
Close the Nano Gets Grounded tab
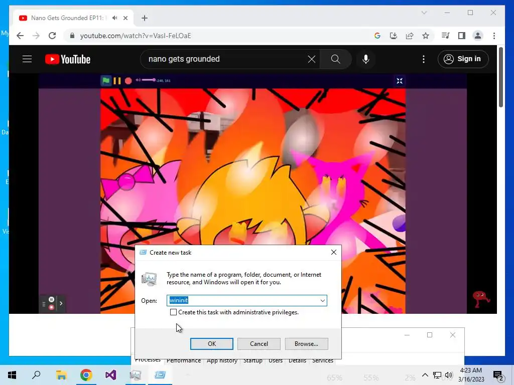125,18
